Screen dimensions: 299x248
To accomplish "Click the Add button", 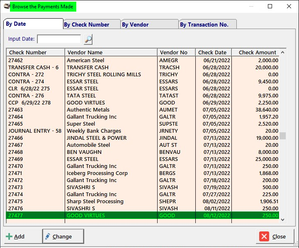I will (23, 236).
